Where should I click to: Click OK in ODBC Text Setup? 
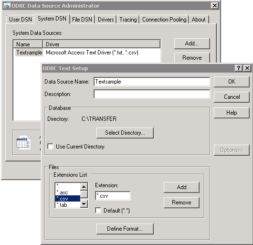point(232,82)
